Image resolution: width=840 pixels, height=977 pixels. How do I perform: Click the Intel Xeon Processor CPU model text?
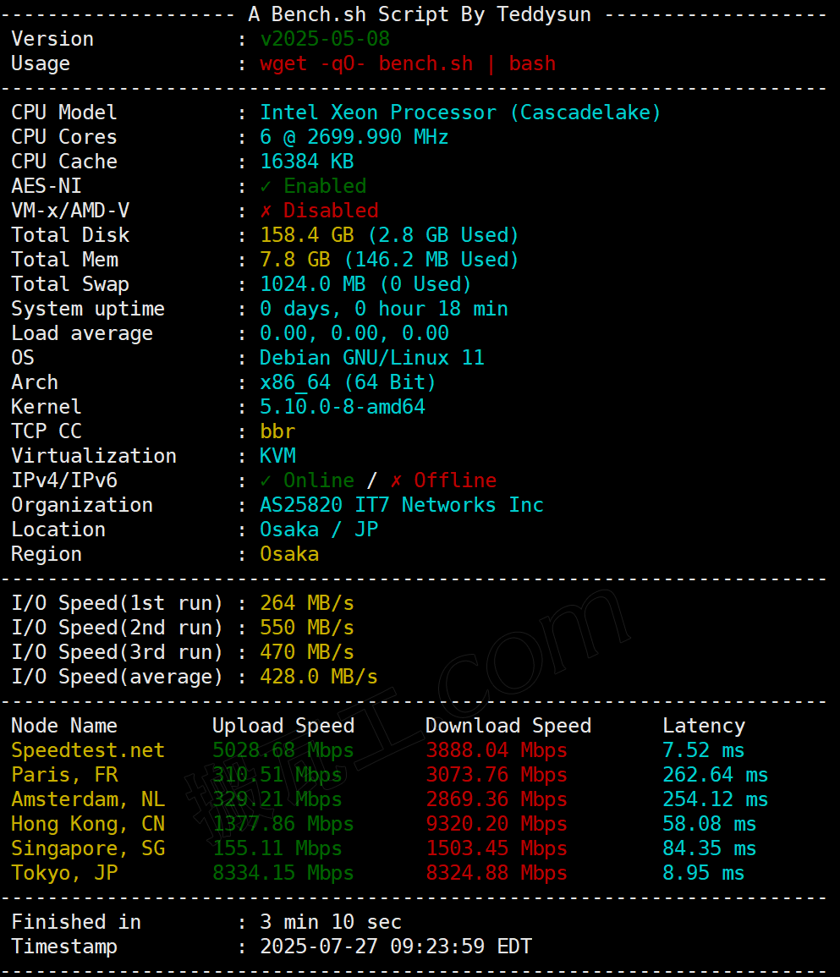coord(460,113)
